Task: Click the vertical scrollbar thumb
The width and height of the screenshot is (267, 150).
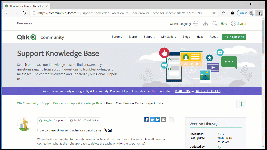Action: coord(263,37)
